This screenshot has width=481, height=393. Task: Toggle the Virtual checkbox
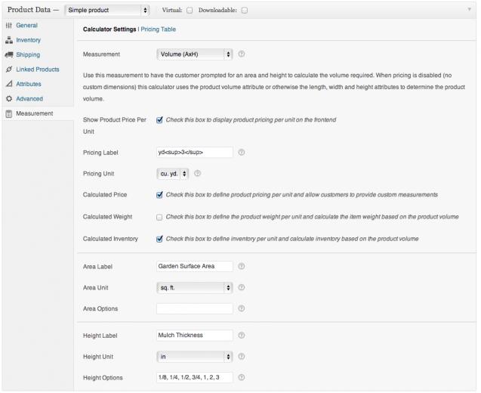pyautogui.click(x=190, y=11)
